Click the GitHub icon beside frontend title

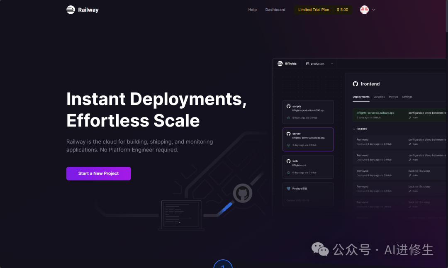tap(355, 84)
